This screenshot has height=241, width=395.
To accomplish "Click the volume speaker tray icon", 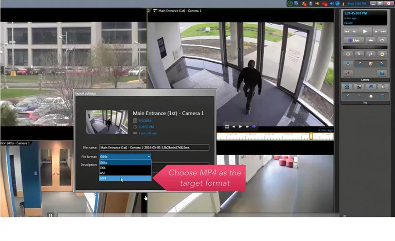I will point(332,4).
